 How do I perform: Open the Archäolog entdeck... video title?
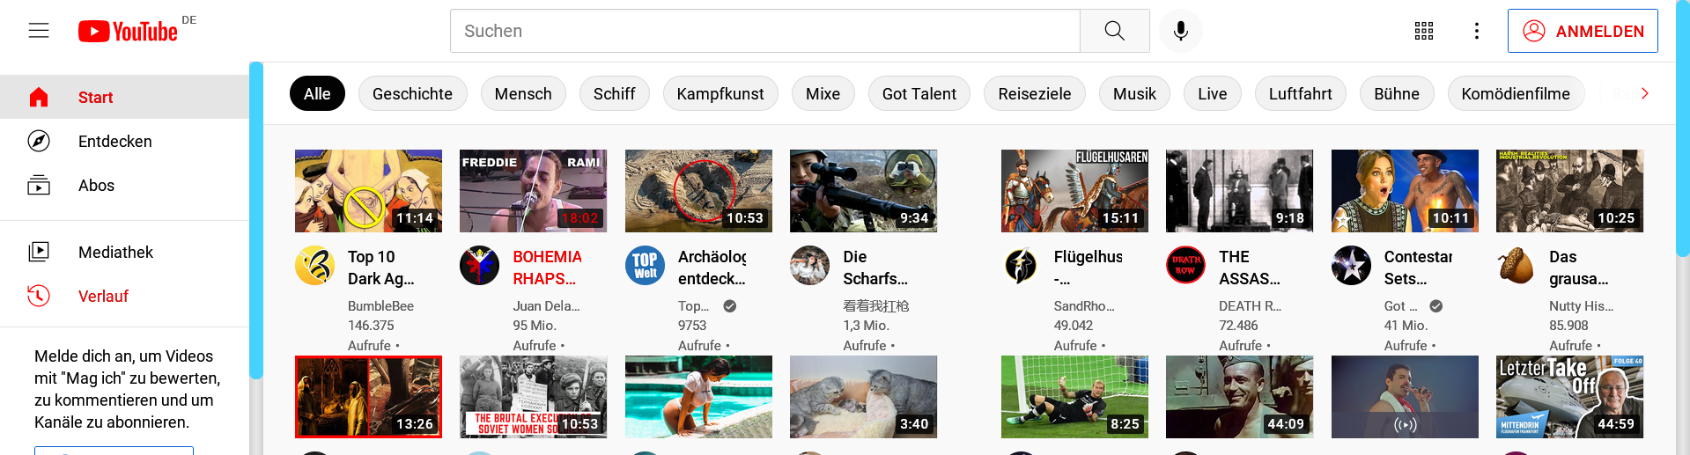[712, 268]
